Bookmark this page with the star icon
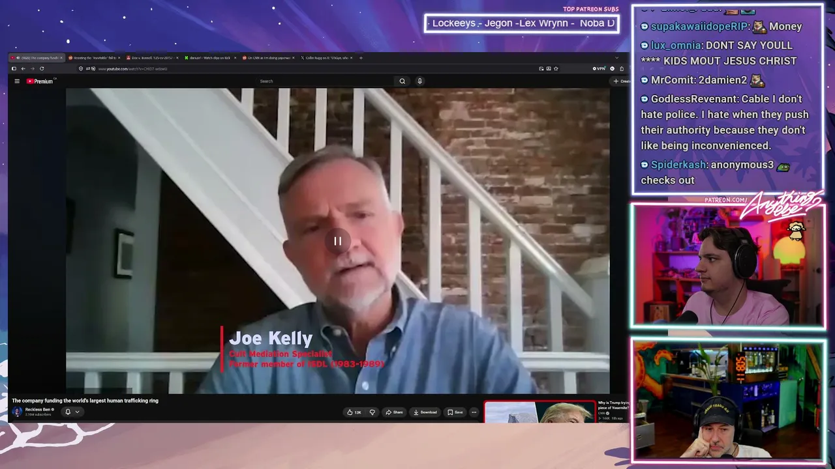Screen dimensions: 835x469 556,68
